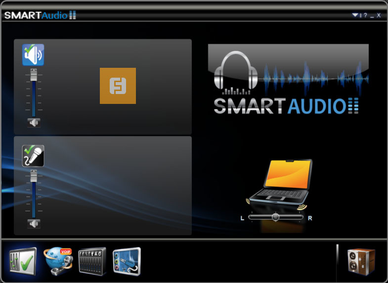Click the left-right balance slider knob
The image size is (388, 283).
click(275, 217)
